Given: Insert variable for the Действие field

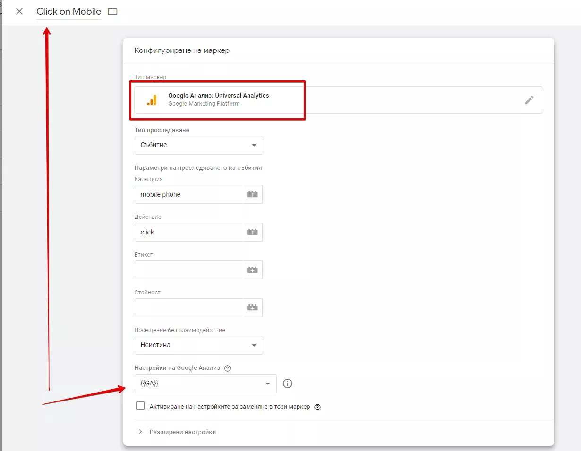Looking at the screenshot, I should [x=253, y=232].
